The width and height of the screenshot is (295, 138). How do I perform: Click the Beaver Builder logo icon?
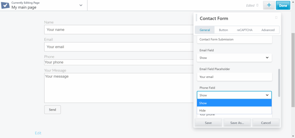[5, 5]
